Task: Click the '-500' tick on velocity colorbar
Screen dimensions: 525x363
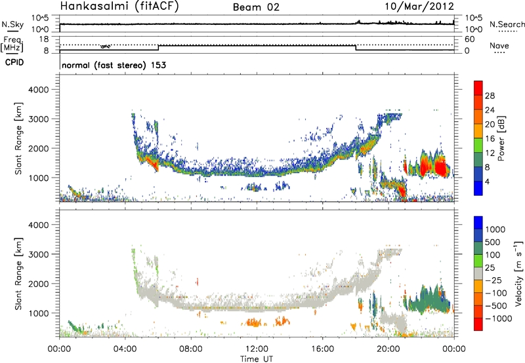Action: [x=496, y=305]
